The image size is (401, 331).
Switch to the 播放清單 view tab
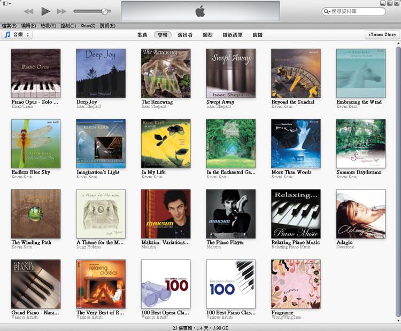tap(233, 35)
